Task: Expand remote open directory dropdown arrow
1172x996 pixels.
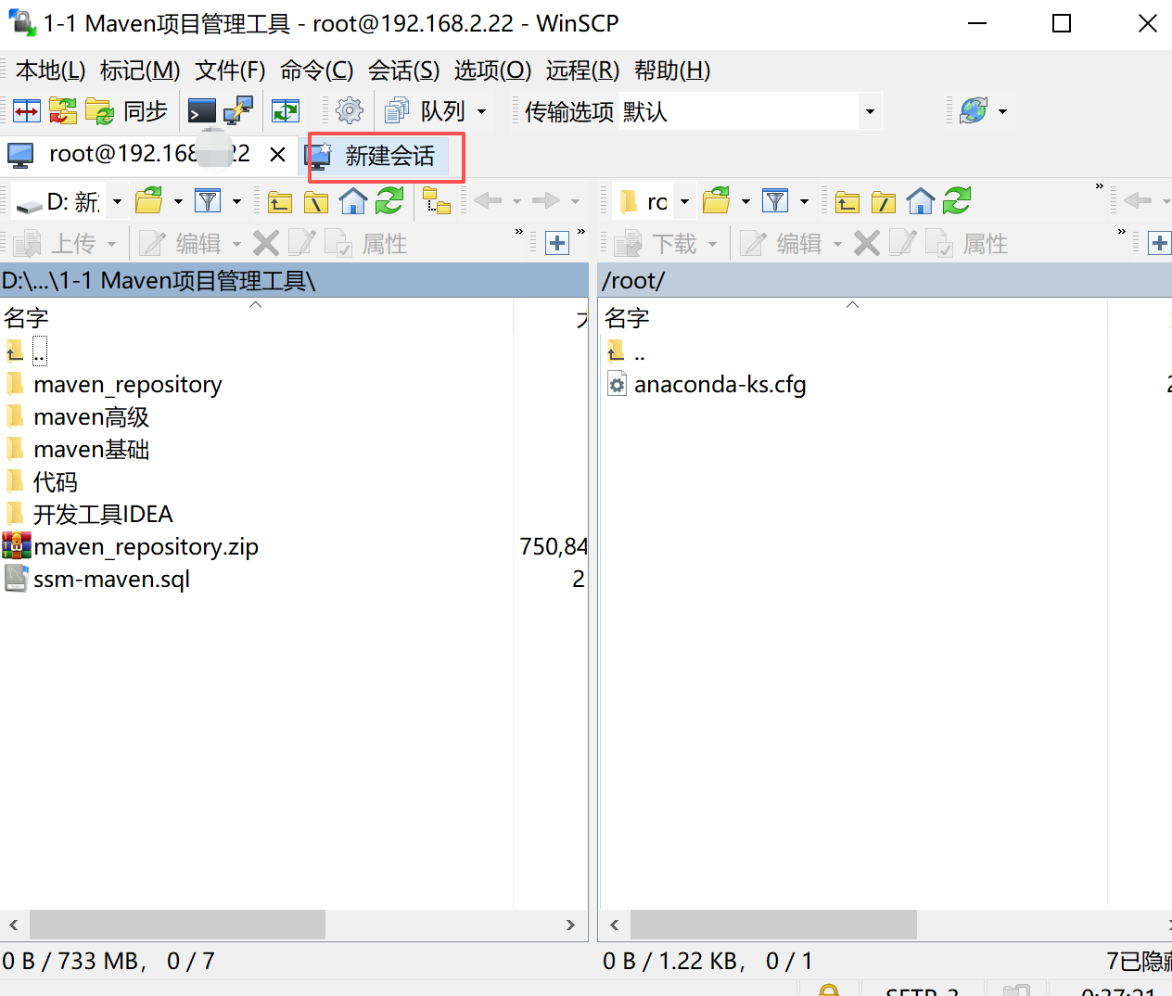Action: [x=745, y=200]
